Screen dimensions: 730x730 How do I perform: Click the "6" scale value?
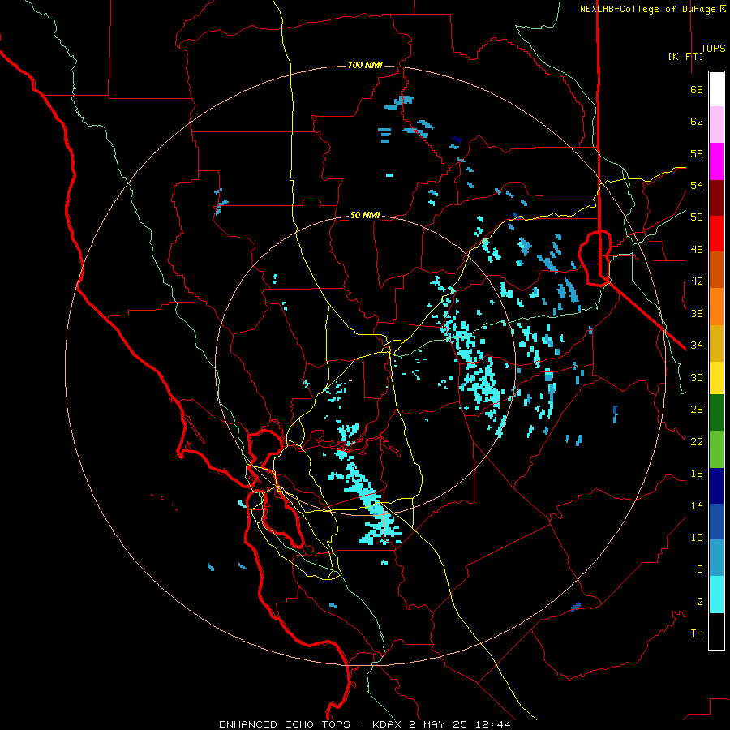pos(700,569)
